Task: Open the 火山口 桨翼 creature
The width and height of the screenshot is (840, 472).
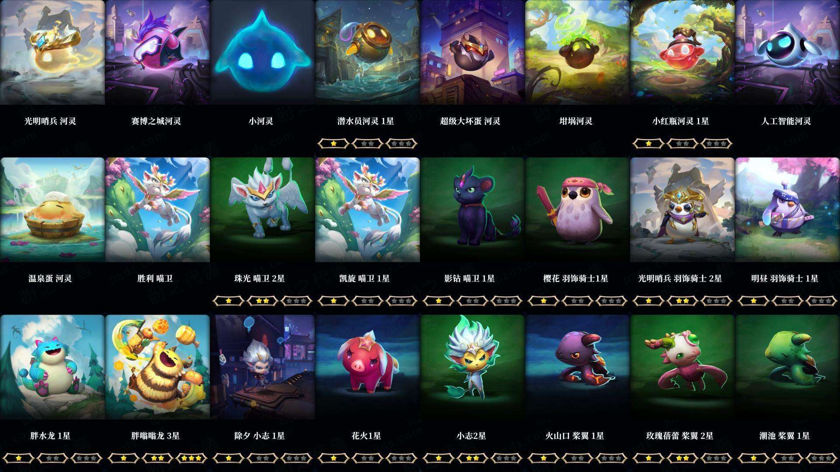Action: point(577,367)
